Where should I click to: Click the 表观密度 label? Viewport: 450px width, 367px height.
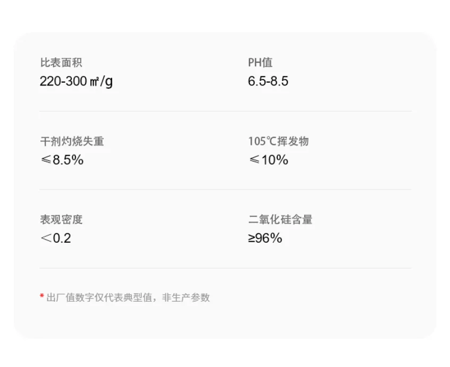click(61, 219)
